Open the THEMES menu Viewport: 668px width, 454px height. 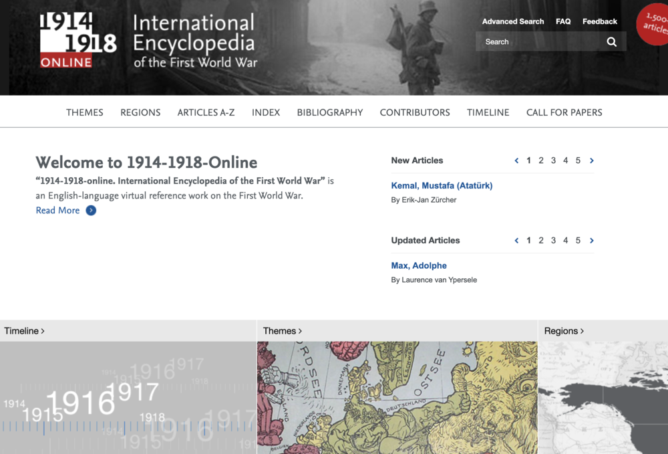pyautogui.click(x=84, y=112)
